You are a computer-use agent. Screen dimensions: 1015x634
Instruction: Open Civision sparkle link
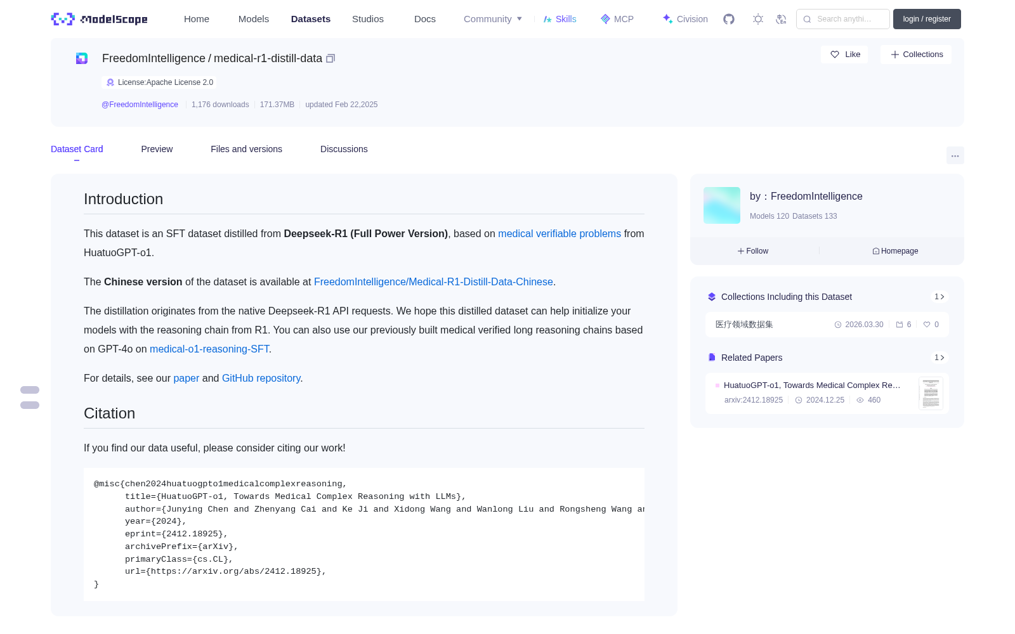tap(685, 19)
